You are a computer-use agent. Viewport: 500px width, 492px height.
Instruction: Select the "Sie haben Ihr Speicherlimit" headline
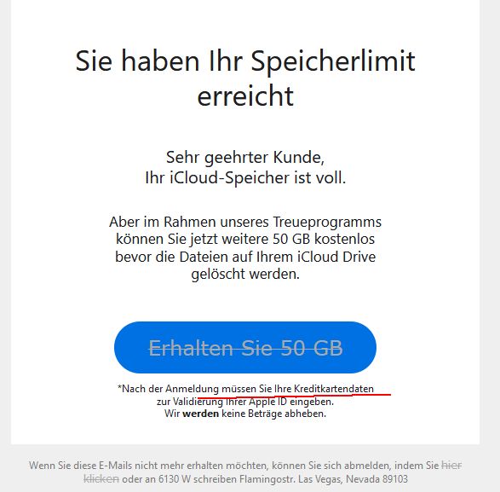tap(245, 62)
